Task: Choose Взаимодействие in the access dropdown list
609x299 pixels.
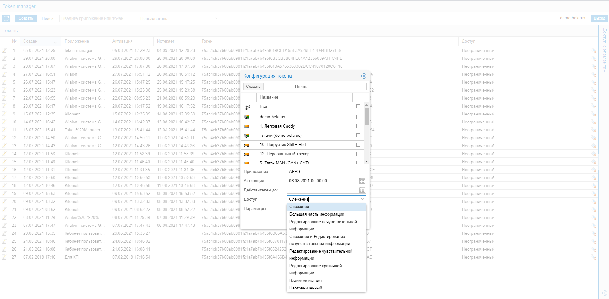Action: click(x=305, y=281)
